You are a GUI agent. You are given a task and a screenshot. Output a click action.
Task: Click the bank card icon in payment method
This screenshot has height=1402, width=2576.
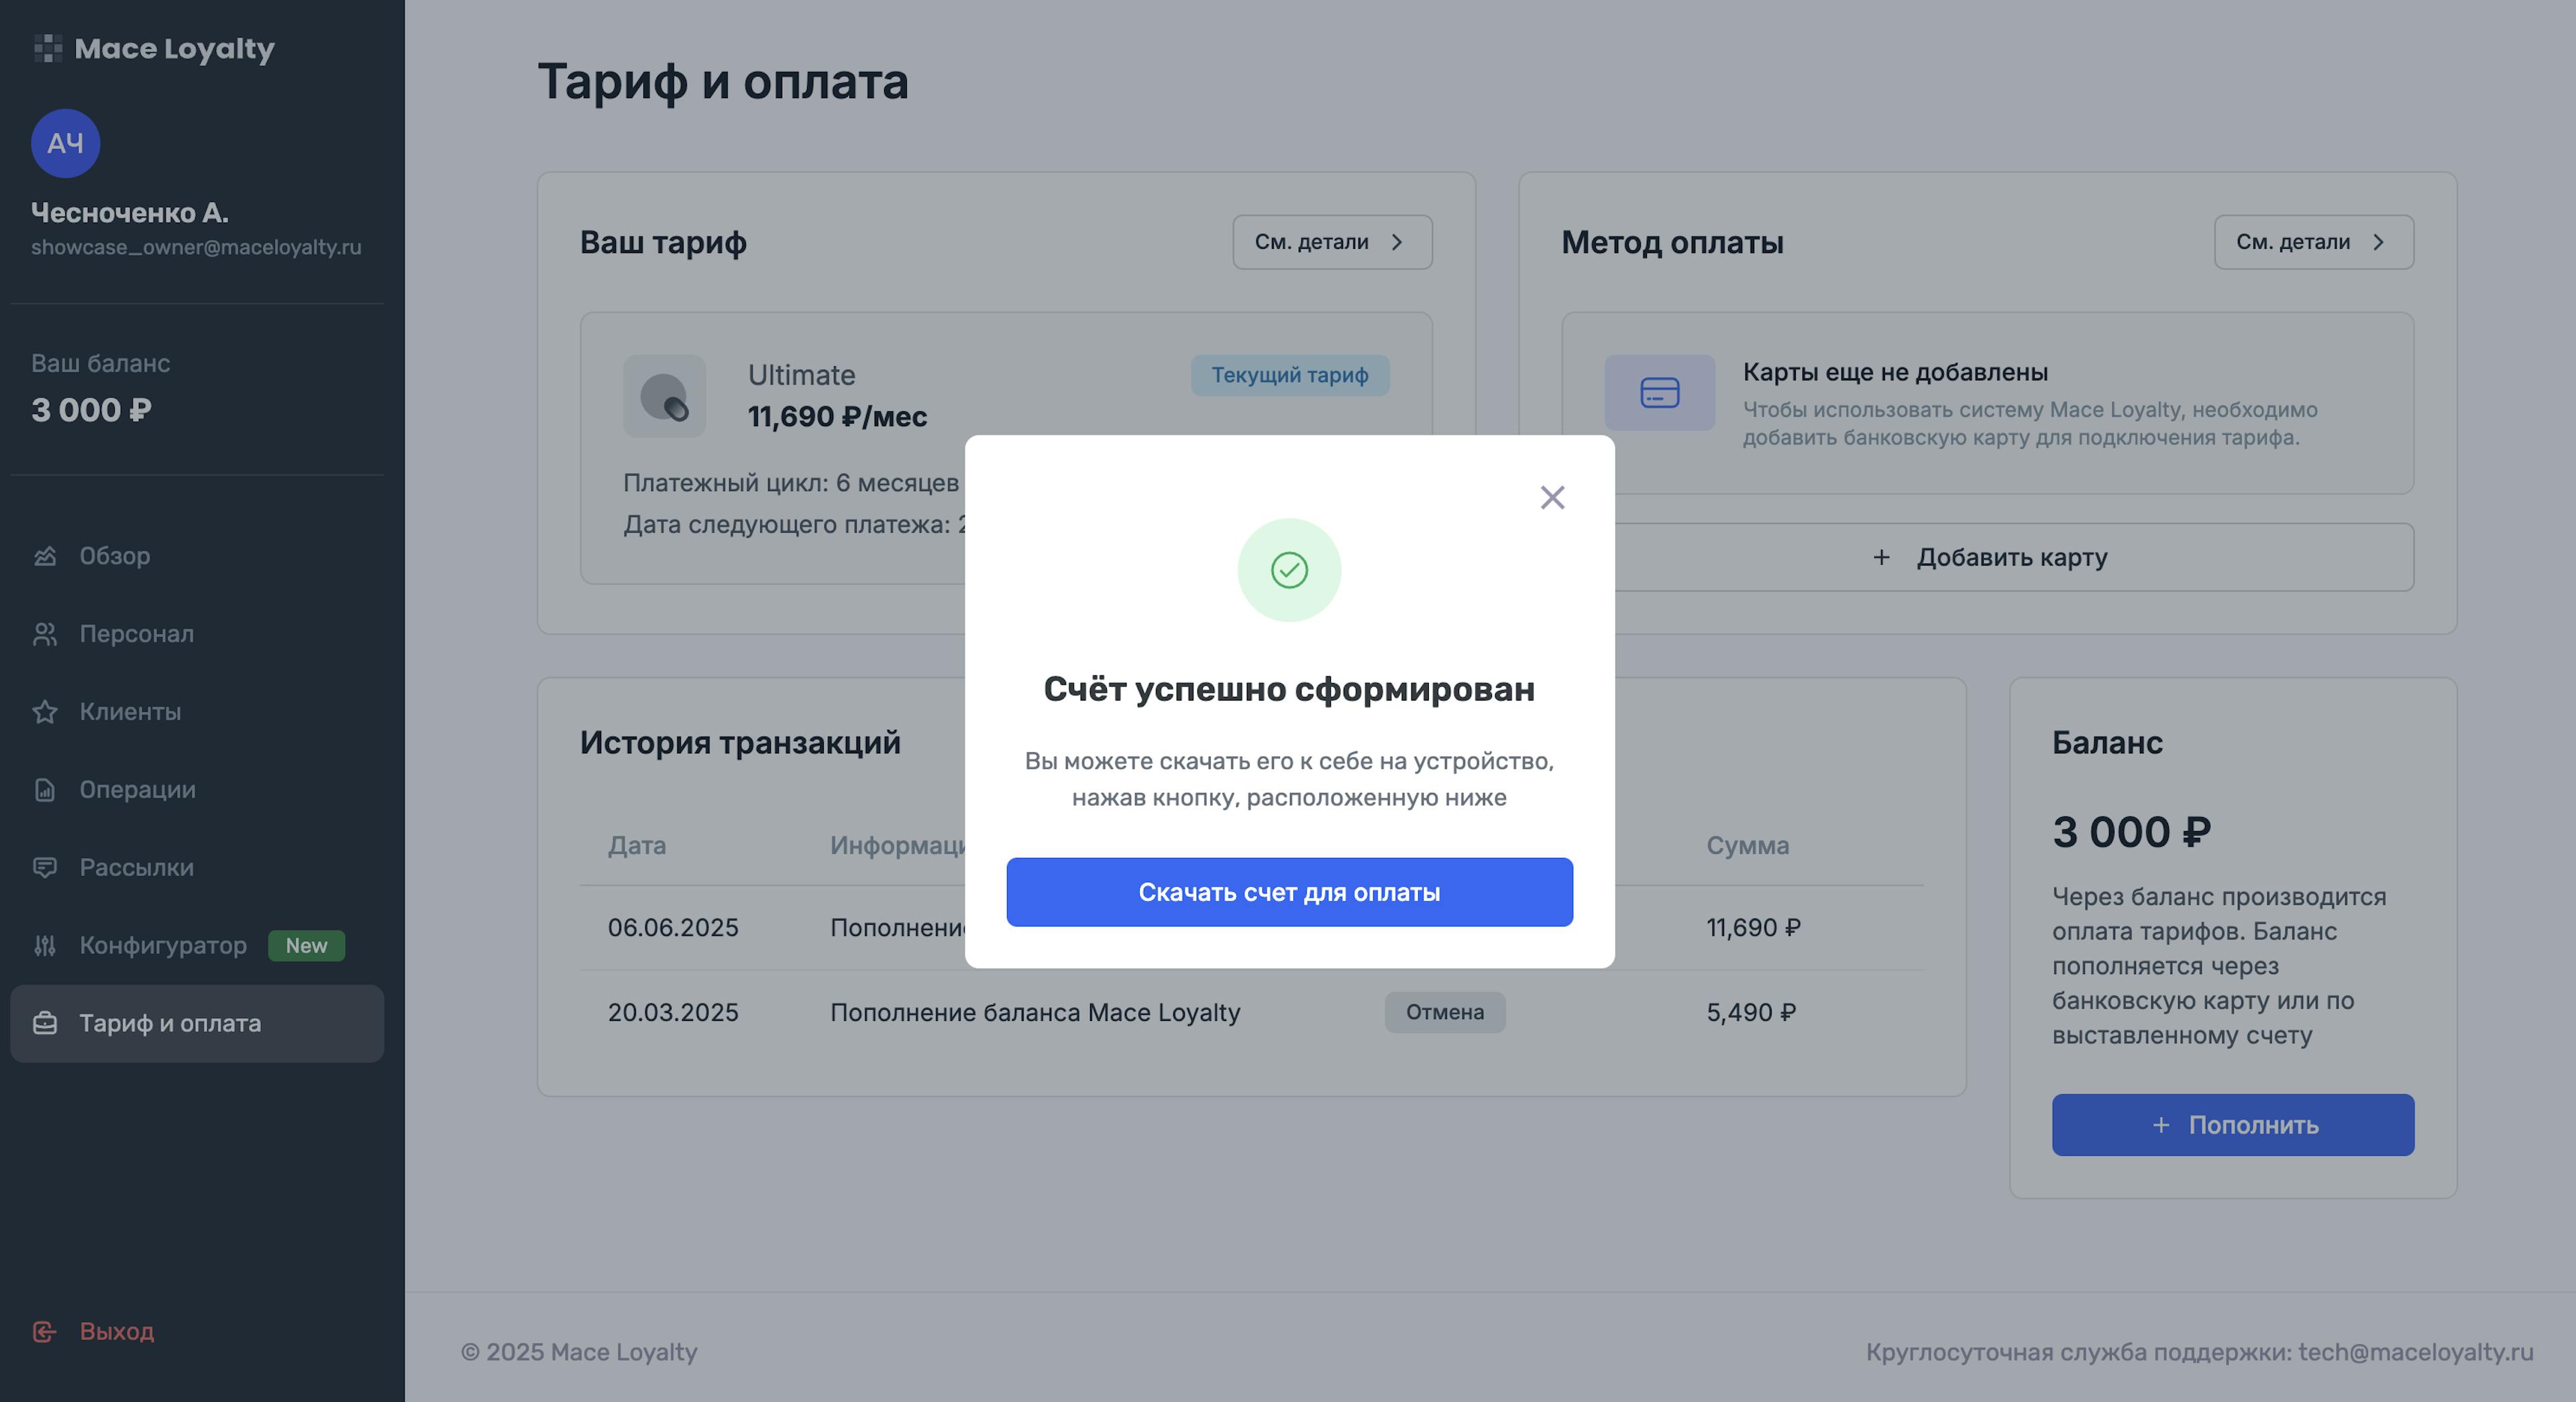pyautogui.click(x=1659, y=393)
